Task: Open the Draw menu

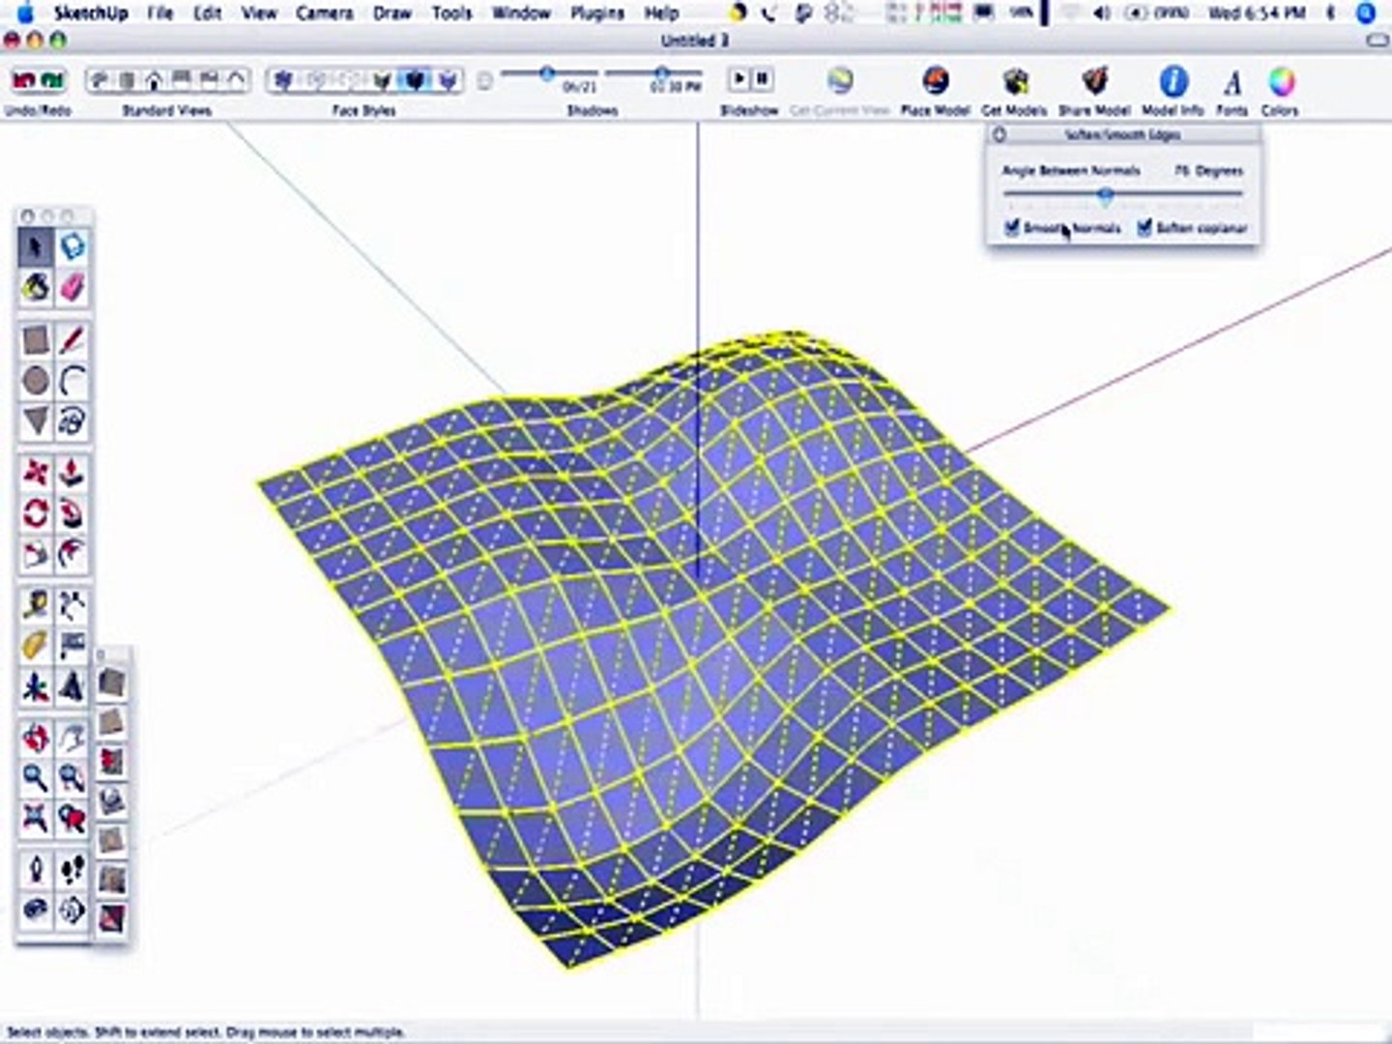Action: click(x=392, y=14)
